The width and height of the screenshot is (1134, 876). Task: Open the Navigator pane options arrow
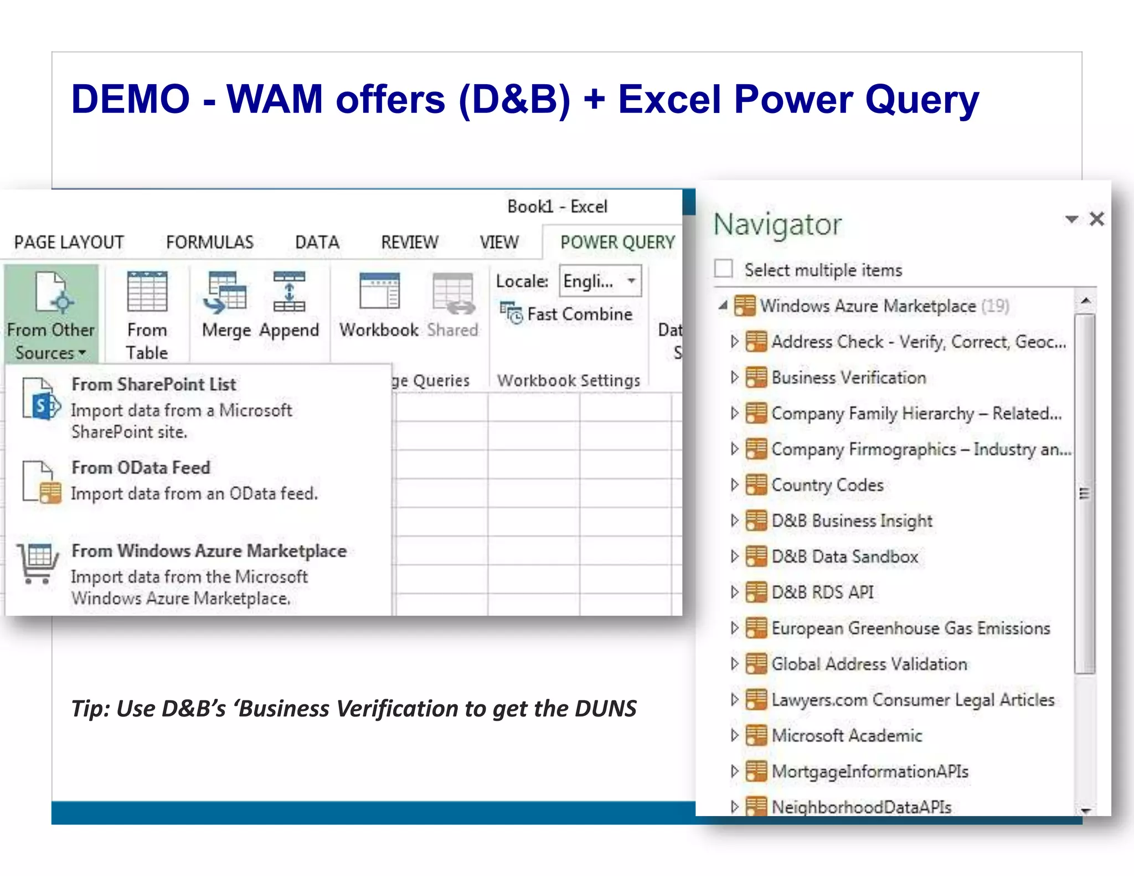click(1071, 219)
